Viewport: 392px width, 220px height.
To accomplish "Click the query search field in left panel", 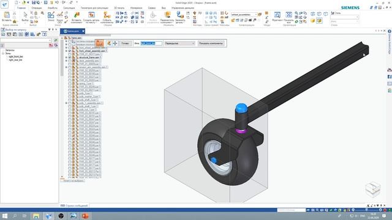I will 26,40.
